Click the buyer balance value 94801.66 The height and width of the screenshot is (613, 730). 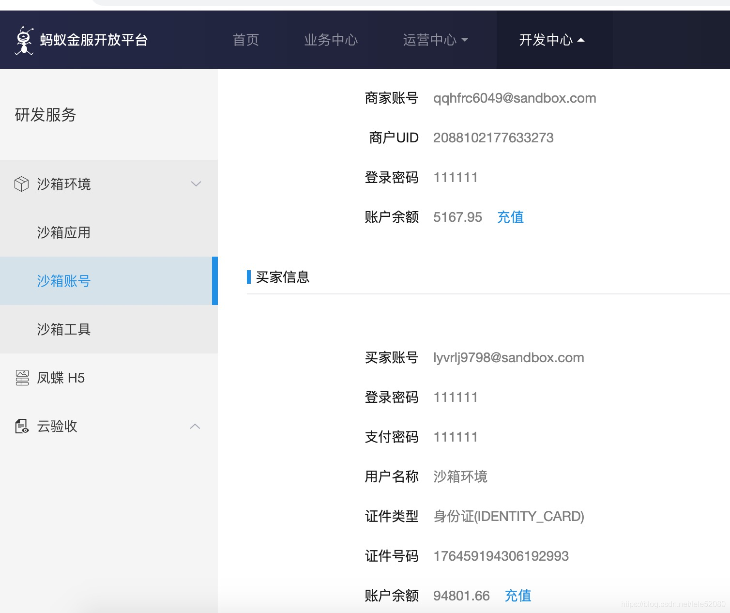pos(461,596)
